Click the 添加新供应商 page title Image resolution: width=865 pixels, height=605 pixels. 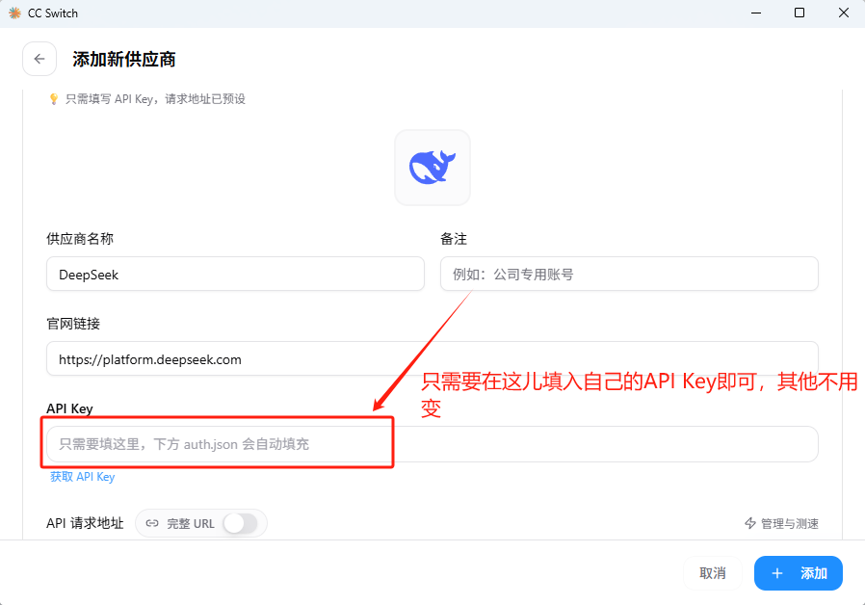coord(124,60)
